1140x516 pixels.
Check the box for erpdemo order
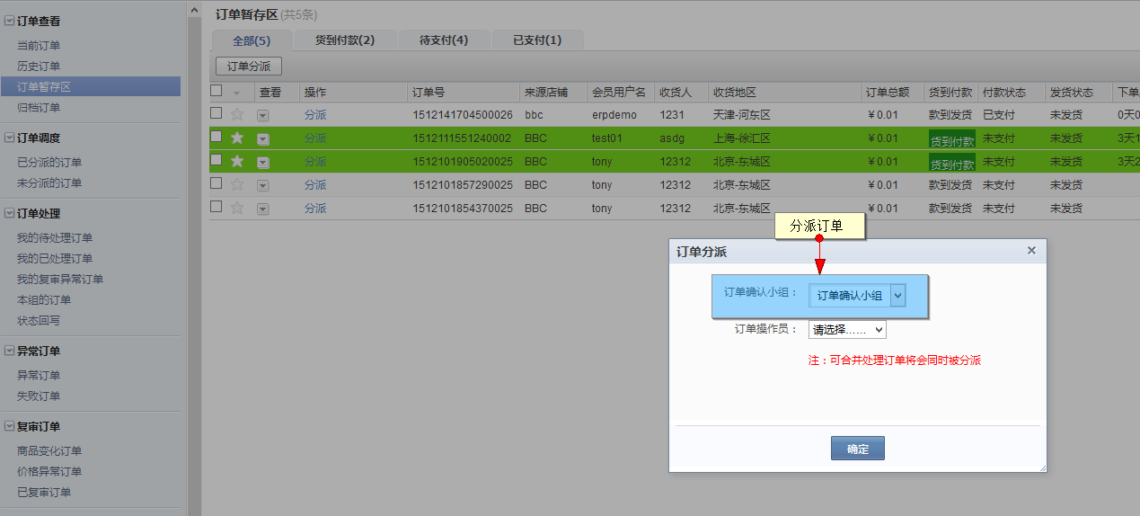click(x=216, y=113)
